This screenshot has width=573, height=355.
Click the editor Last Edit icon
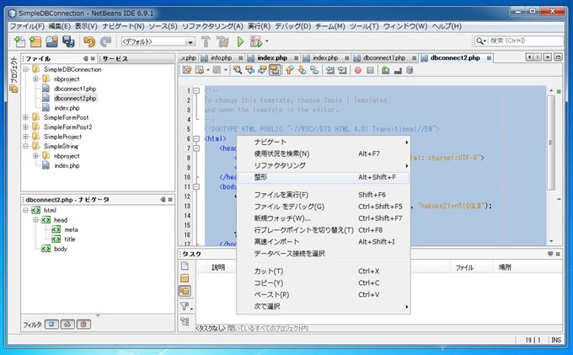[187, 70]
